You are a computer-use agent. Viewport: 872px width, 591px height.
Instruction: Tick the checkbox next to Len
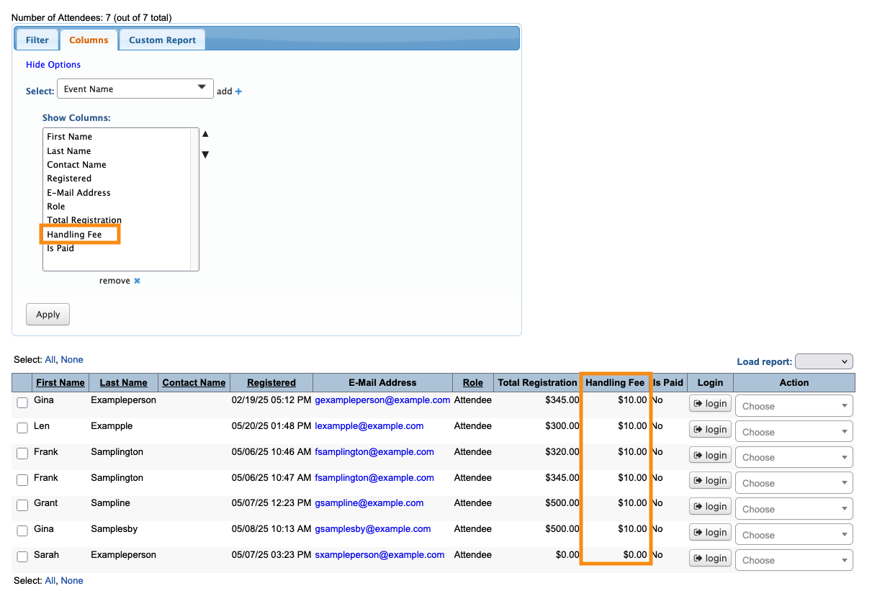[22, 428]
